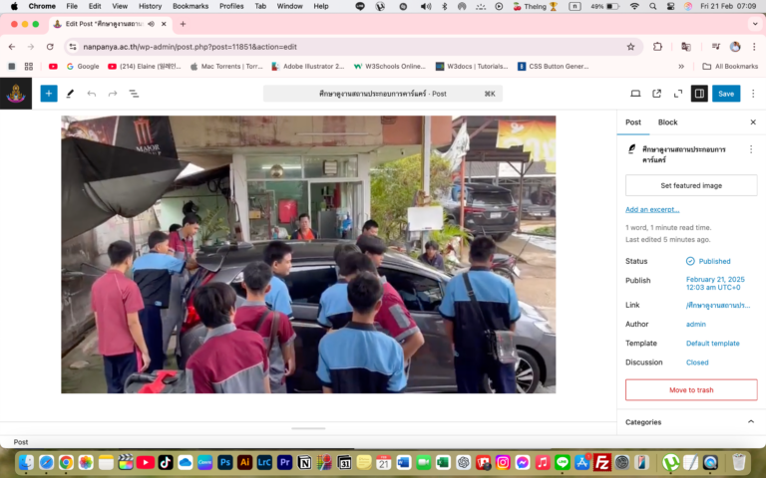Click the fullscreen arrows icon in toolbar
The width and height of the screenshot is (766, 478).
pyautogui.click(x=678, y=94)
